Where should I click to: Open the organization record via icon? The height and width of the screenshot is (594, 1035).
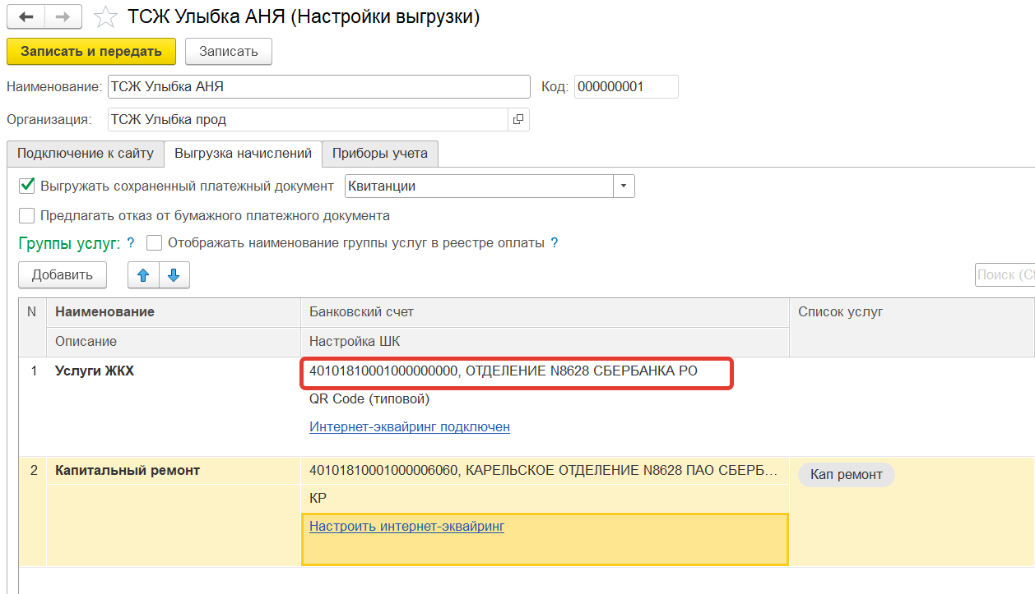pyautogui.click(x=518, y=120)
